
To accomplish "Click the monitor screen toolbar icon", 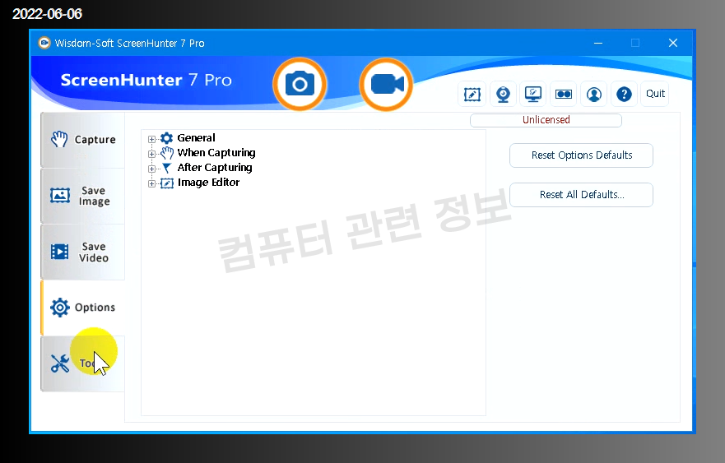I will click(533, 95).
